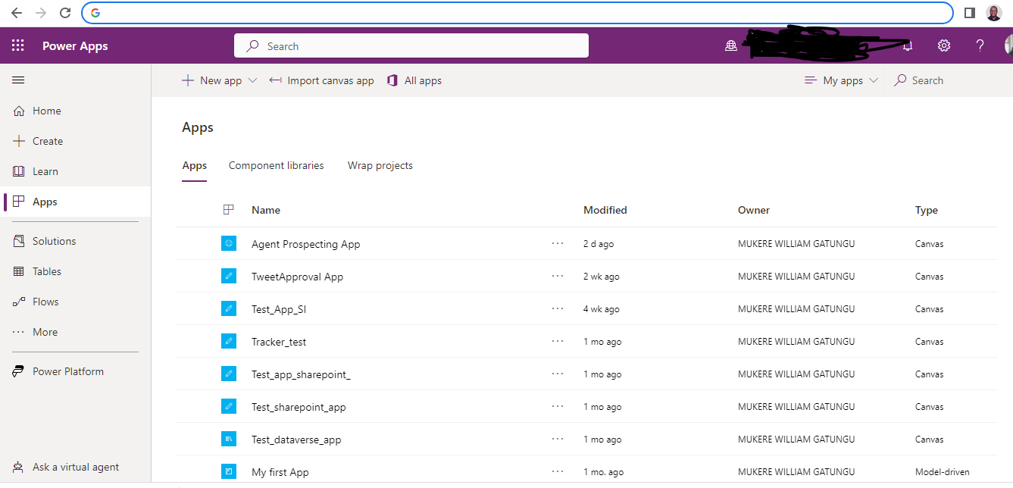Viewport: 1013px width, 488px height.
Task: Expand the New app dropdown
Action: point(253,80)
